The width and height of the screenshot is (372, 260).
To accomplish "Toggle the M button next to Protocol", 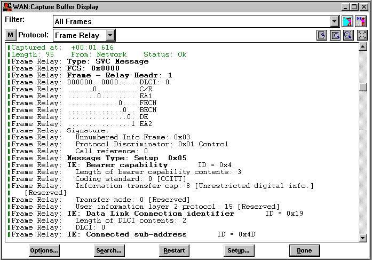I will (11, 35).
